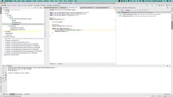
Task: Click the print icon in Run console
Action: tap(6, 78)
